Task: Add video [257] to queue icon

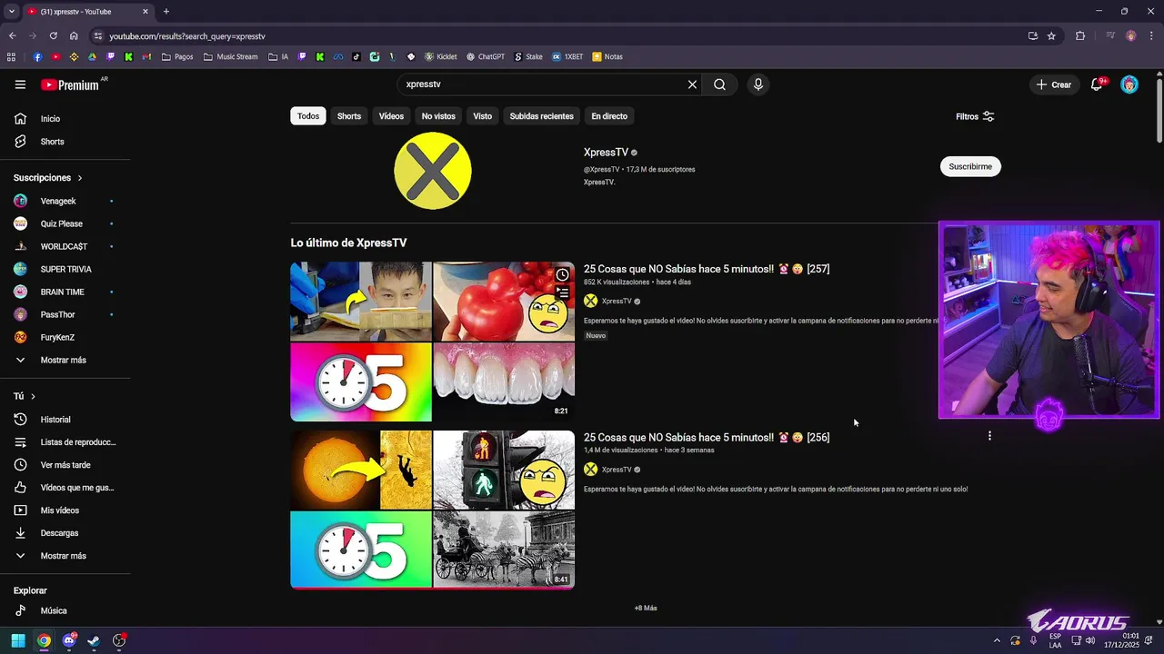Action: pyautogui.click(x=563, y=293)
